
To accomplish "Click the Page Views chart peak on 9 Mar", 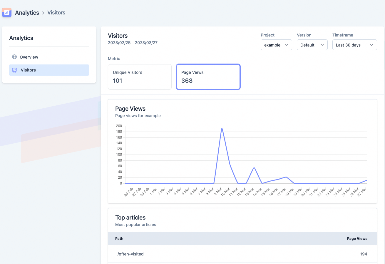I will pyautogui.click(x=222, y=128).
